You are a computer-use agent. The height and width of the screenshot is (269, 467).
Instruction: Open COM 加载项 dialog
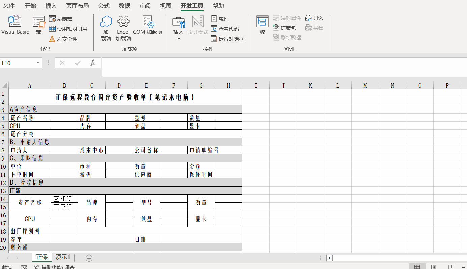(147, 25)
